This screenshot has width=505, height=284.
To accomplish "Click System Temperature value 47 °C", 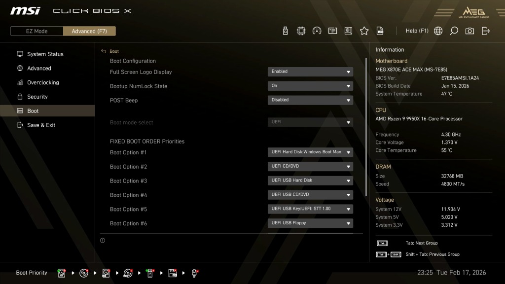I will (447, 94).
